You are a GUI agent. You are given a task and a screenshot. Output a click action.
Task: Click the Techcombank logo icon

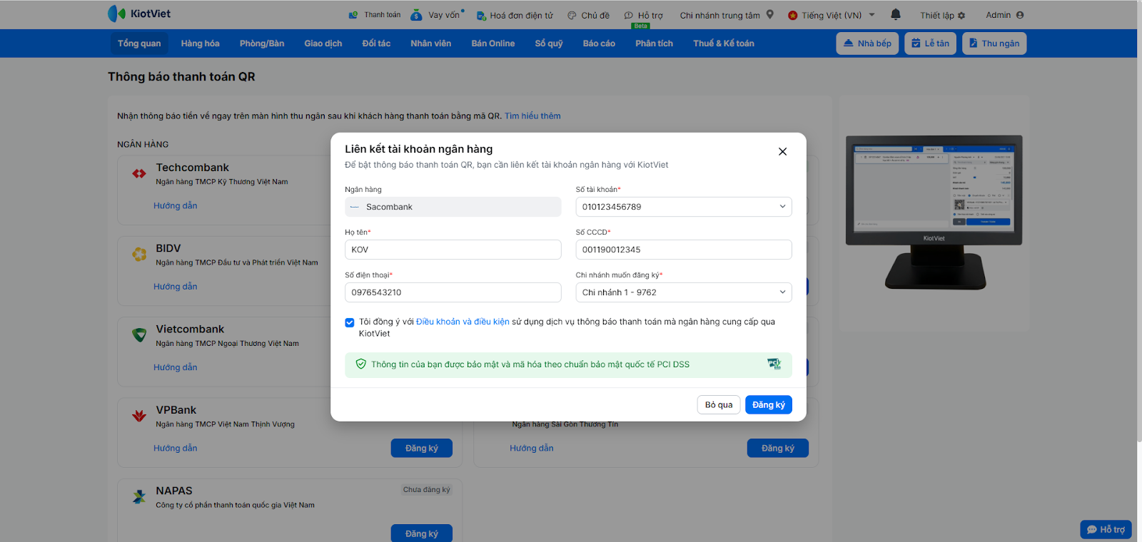tap(139, 173)
